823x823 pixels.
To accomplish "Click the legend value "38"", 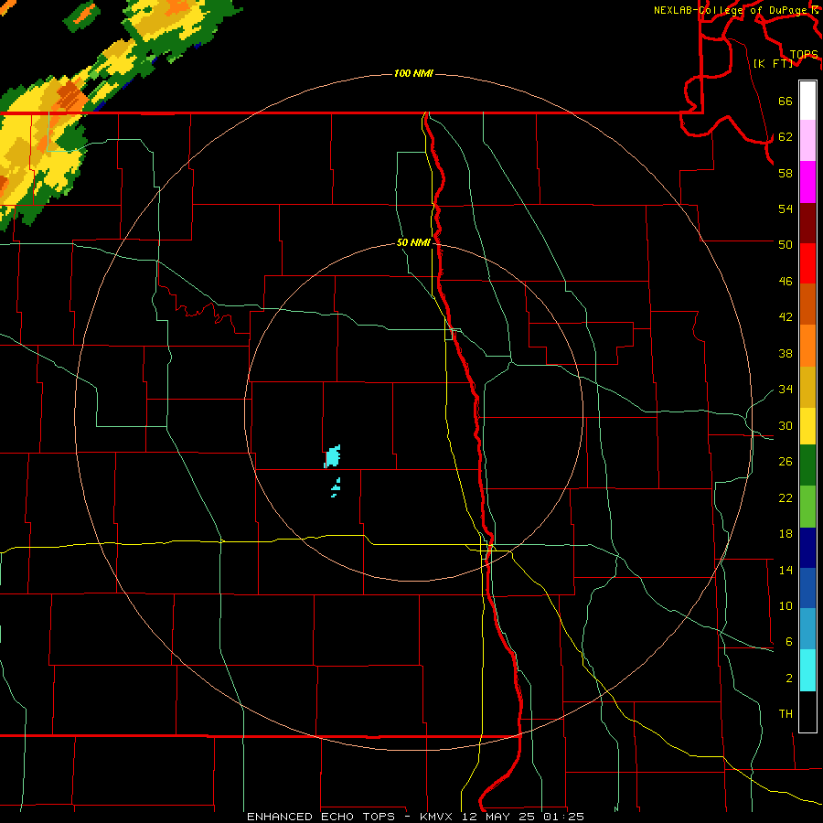I will [786, 353].
